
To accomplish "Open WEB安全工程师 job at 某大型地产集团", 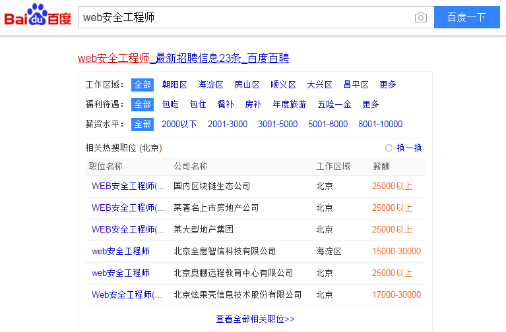I will pos(128,229).
